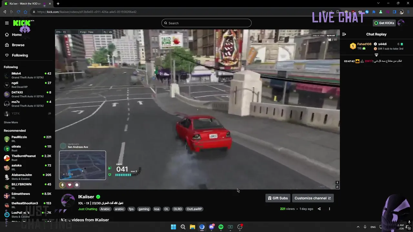
Task: Expand Show More under Following
Action: coord(11,122)
